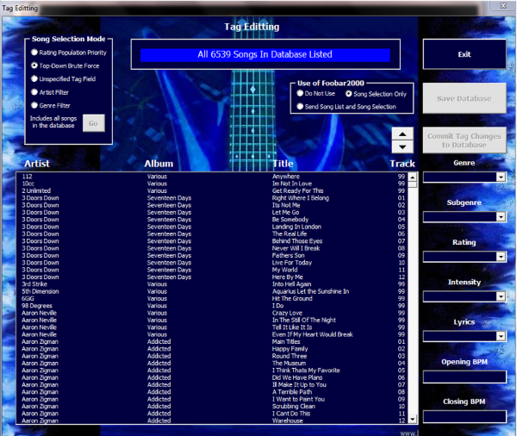Select Unspecified Tag Field option
The width and height of the screenshot is (517, 436).
34,78
